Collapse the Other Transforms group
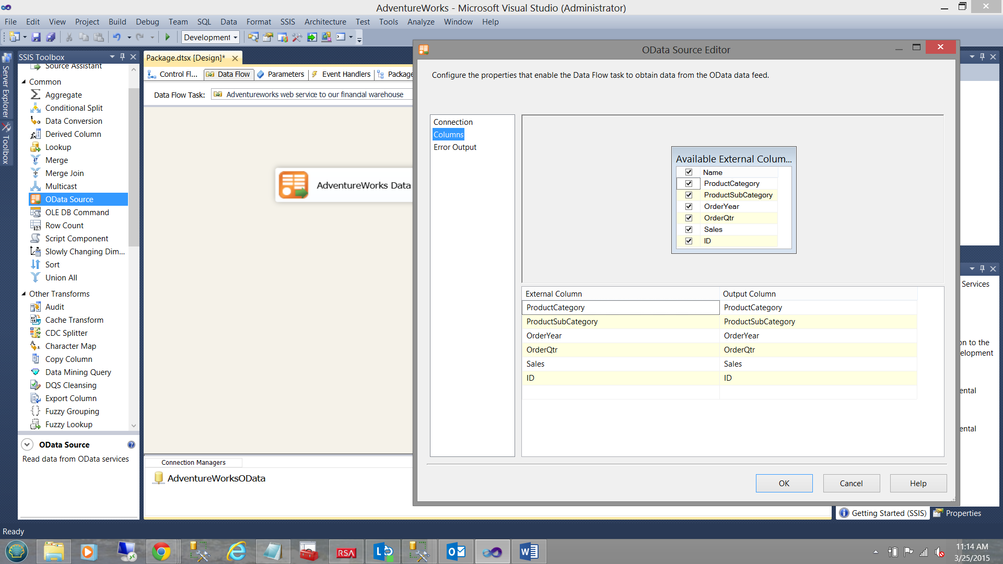Viewport: 1003px width, 564px height. 24,294
